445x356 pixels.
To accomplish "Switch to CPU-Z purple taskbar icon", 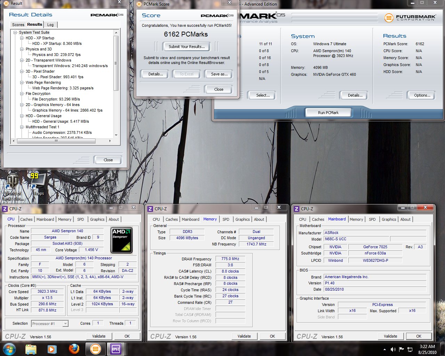I will click(116, 349).
